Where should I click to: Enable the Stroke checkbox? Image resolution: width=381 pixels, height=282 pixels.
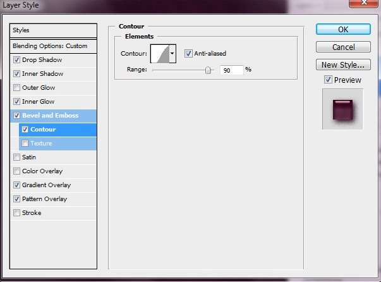pyautogui.click(x=16, y=213)
